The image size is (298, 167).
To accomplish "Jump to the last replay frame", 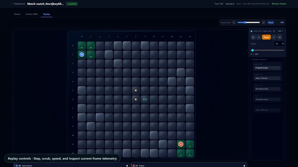I will [280, 37].
